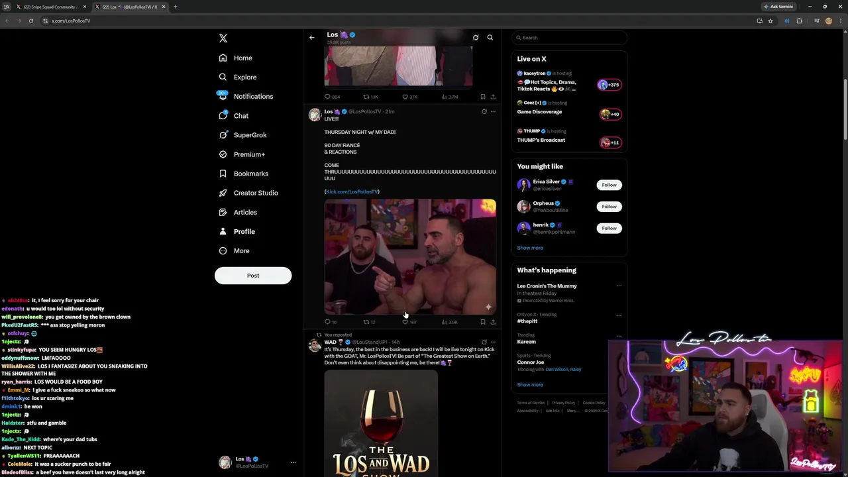Share the LIVE!!! post

[493, 322]
